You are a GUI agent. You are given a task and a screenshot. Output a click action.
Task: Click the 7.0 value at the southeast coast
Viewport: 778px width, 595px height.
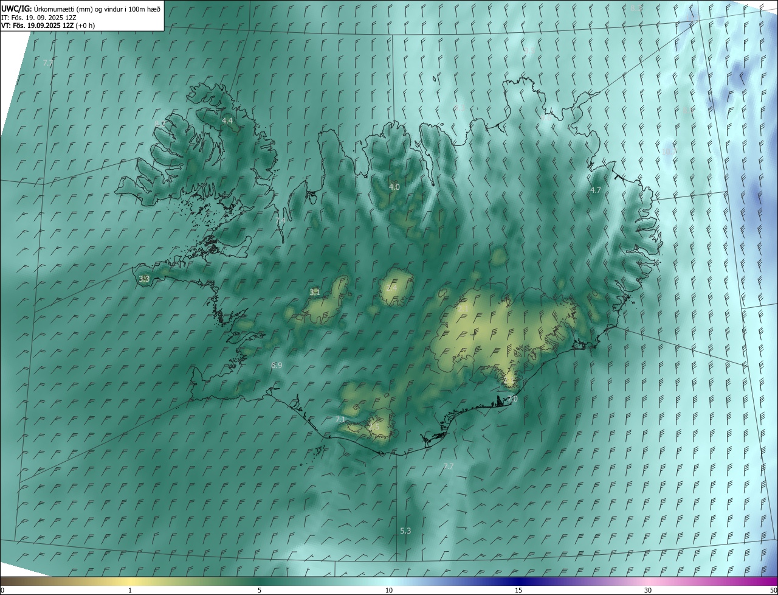coord(512,399)
